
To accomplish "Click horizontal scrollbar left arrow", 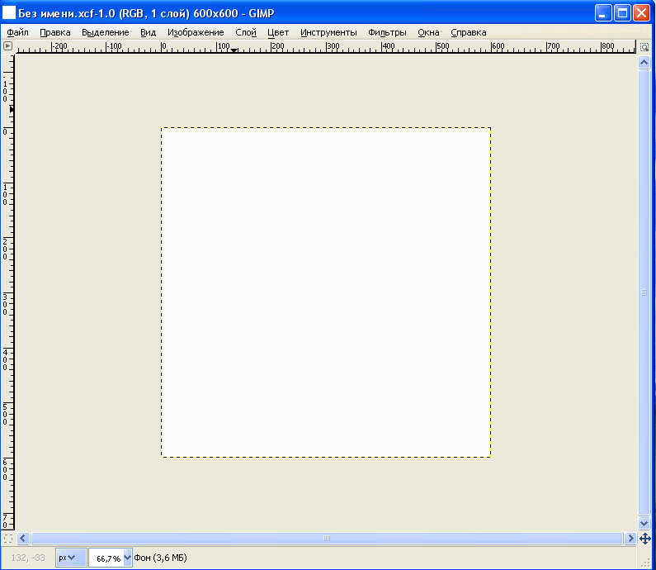I will point(23,538).
